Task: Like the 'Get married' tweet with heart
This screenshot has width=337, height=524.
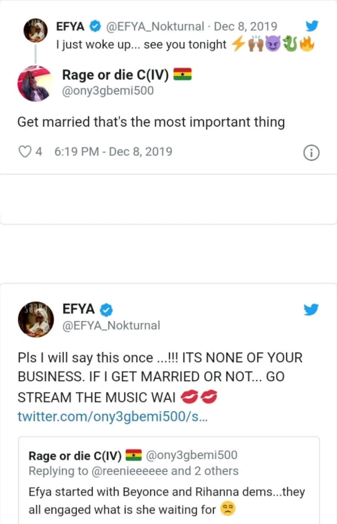Action: (x=25, y=152)
